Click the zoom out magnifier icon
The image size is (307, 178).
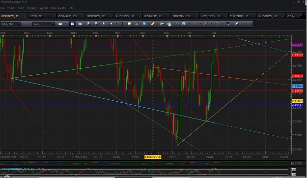click(96, 24)
